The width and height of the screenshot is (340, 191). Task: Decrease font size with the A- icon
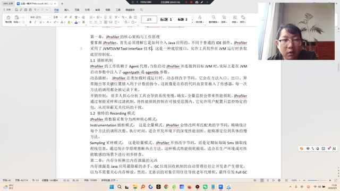click(x=71, y=17)
